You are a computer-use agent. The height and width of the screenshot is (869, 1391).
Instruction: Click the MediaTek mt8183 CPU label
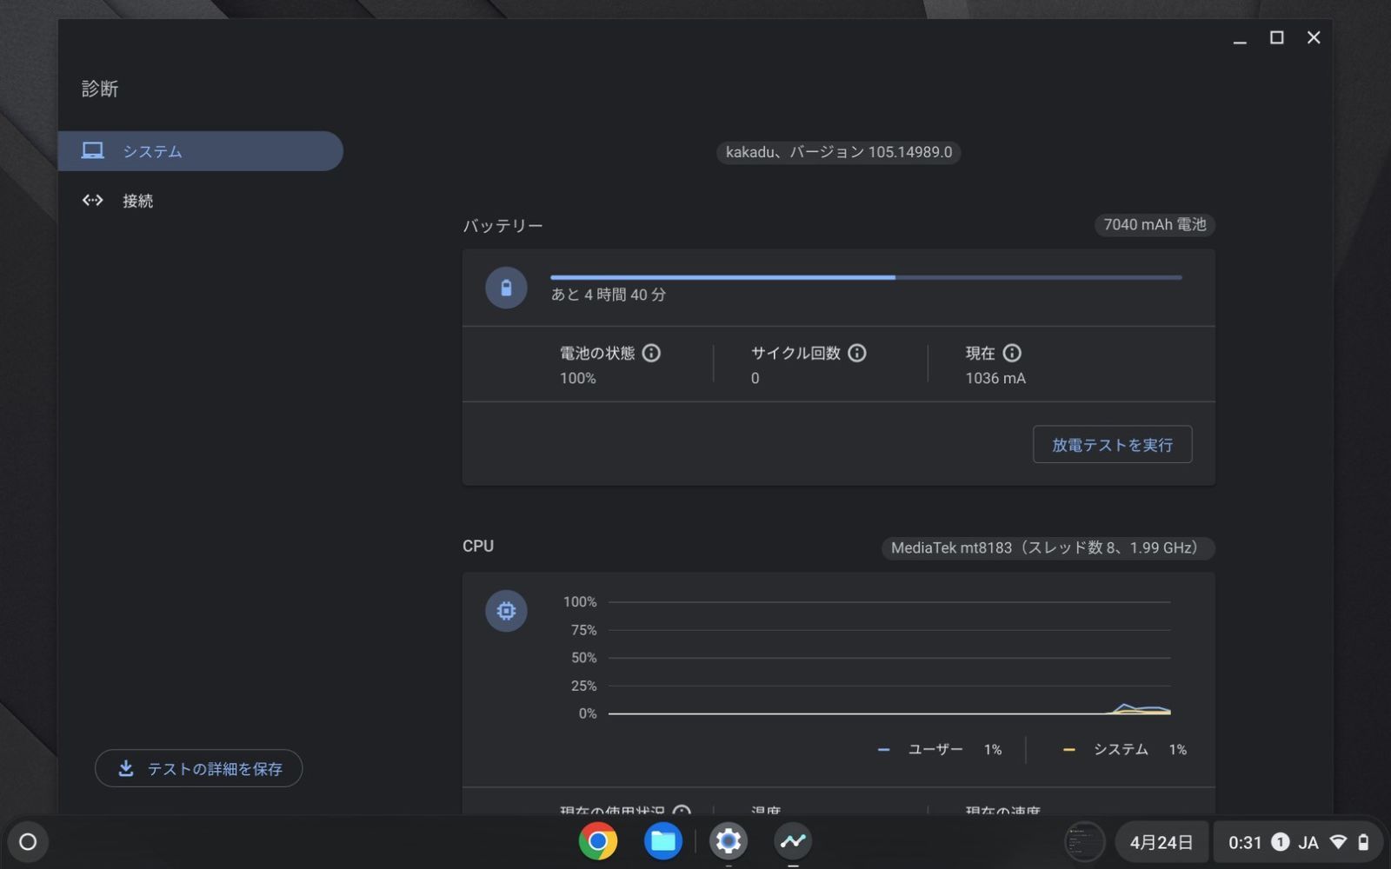click(x=1048, y=547)
